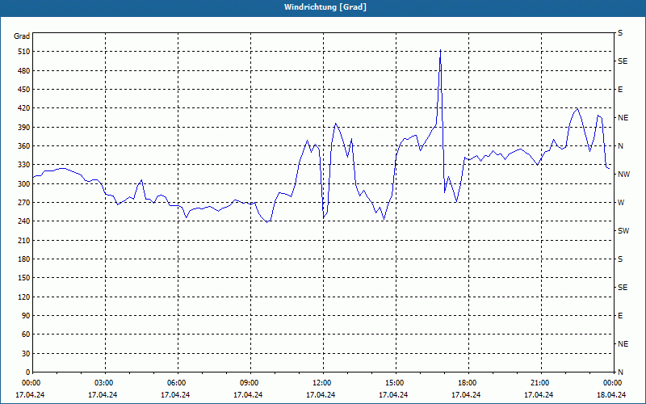Select the 03:00 time axis label
The height and width of the screenshot is (404, 646).
click(x=106, y=383)
